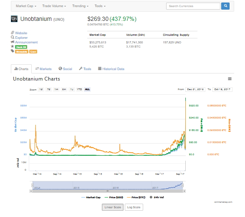Click the $269.30 price text
Viewport: 245px width, 217px height.
tap(98, 19)
